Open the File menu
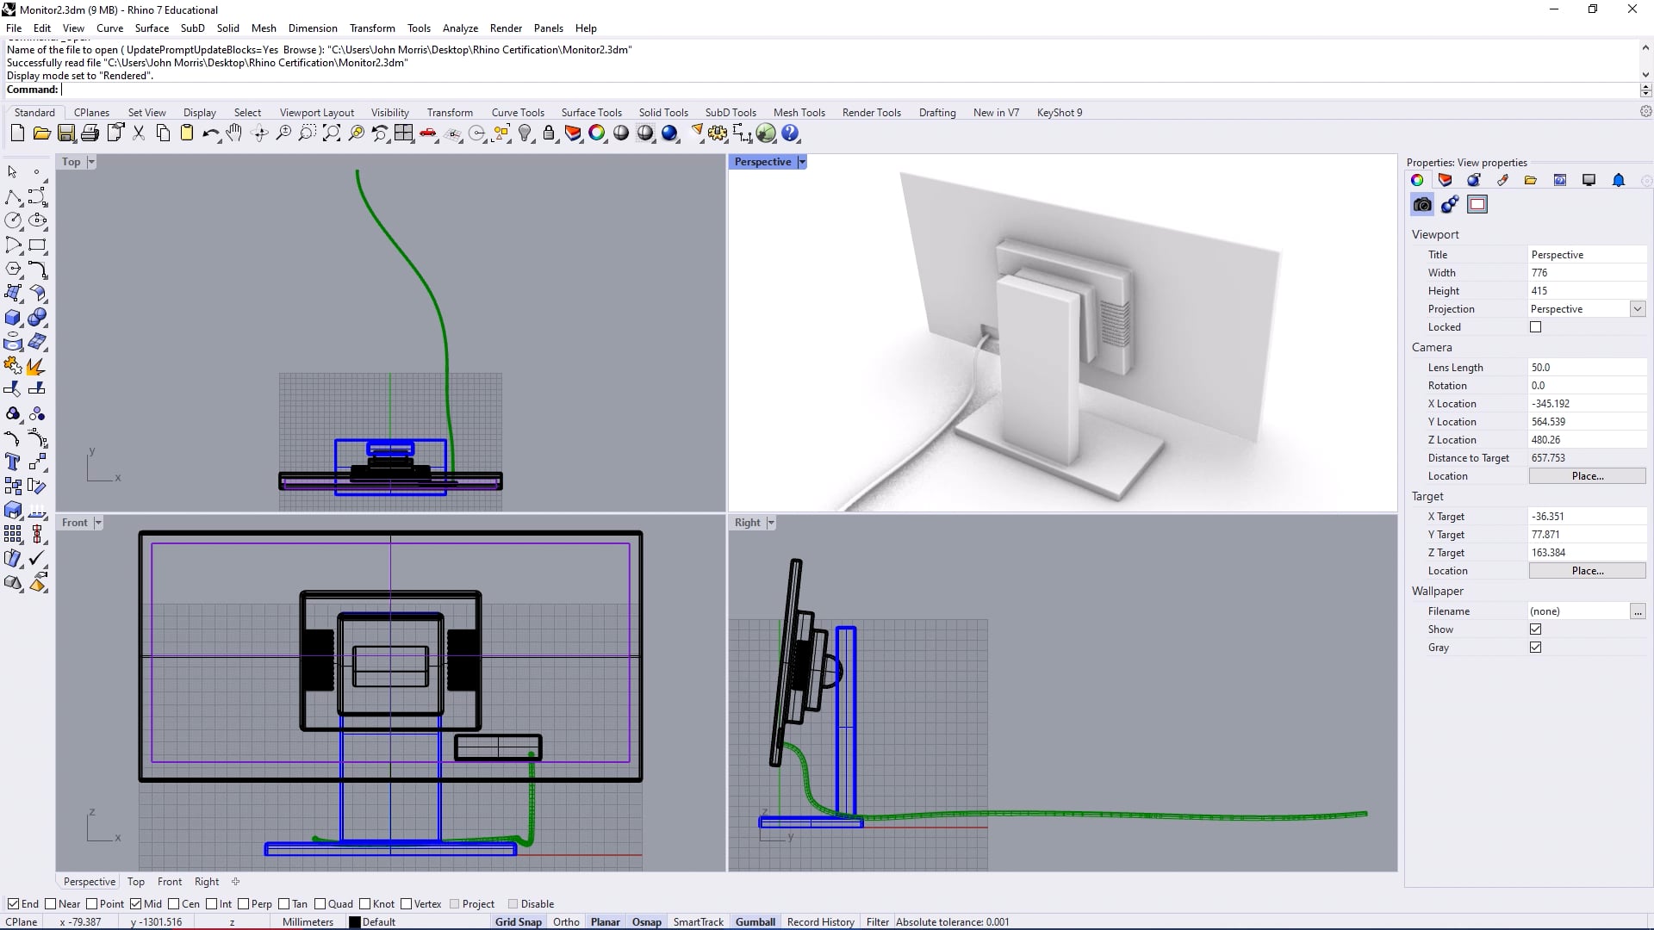1654x930 pixels. (x=14, y=28)
